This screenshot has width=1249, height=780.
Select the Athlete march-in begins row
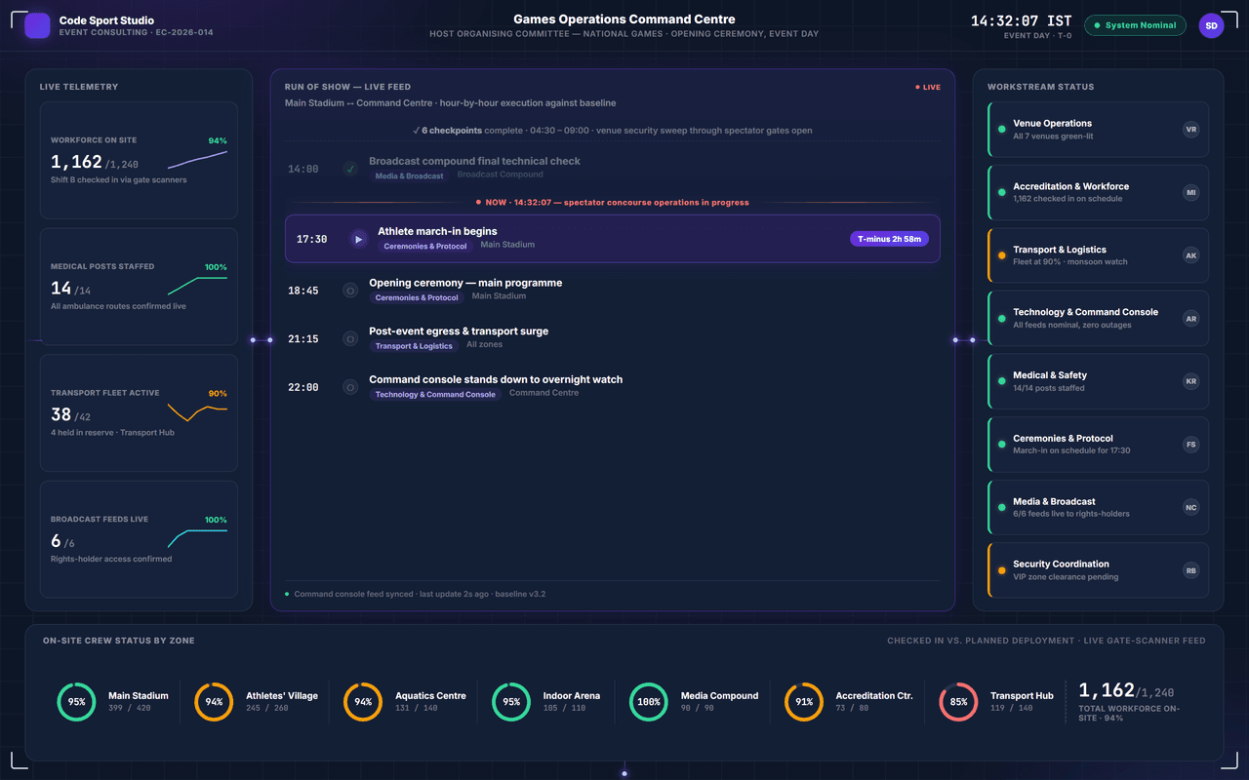pyautogui.click(x=613, y=239)
